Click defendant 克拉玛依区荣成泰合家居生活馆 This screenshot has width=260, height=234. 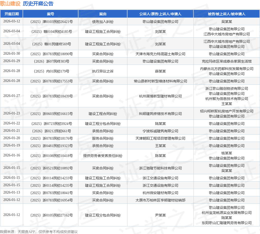pos(227,61)
